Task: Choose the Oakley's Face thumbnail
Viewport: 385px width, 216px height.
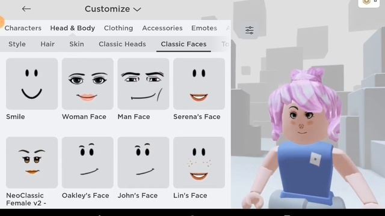Action: [88, 163]
